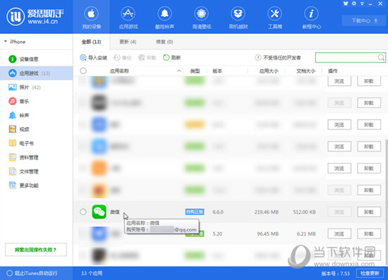Toggle 阻止iTunes自动运行 option
Image resolution: width=388 pixels, height=280 pixels.
pyautogui.click(x=32, y=273)
